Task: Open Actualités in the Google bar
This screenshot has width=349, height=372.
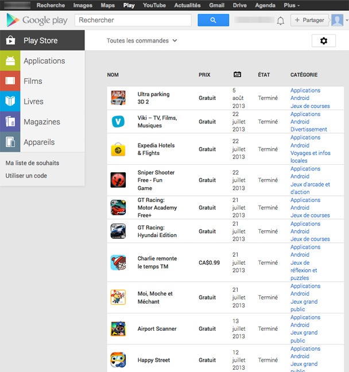Action: click(188, 5)
